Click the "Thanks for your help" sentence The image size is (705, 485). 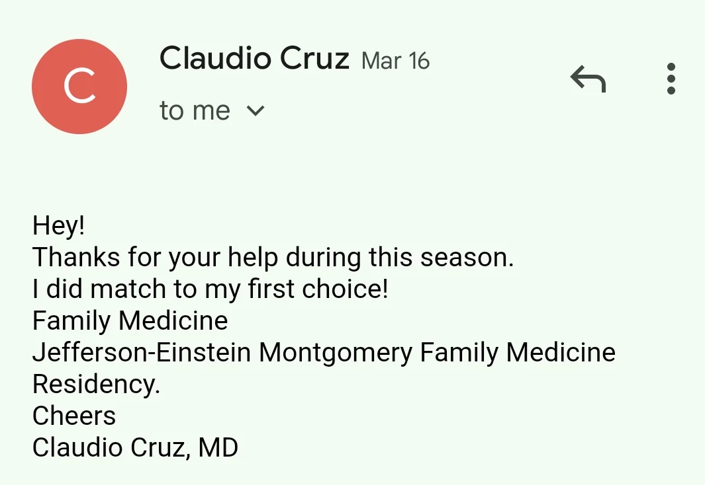click(273, 257)
